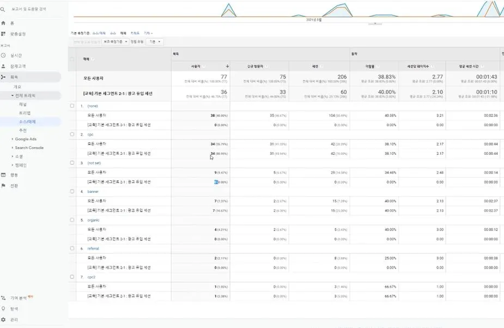Open the banner medium link
Viewport: 504px width, 328px height.
pyautogui.click(x=93, y=191)
